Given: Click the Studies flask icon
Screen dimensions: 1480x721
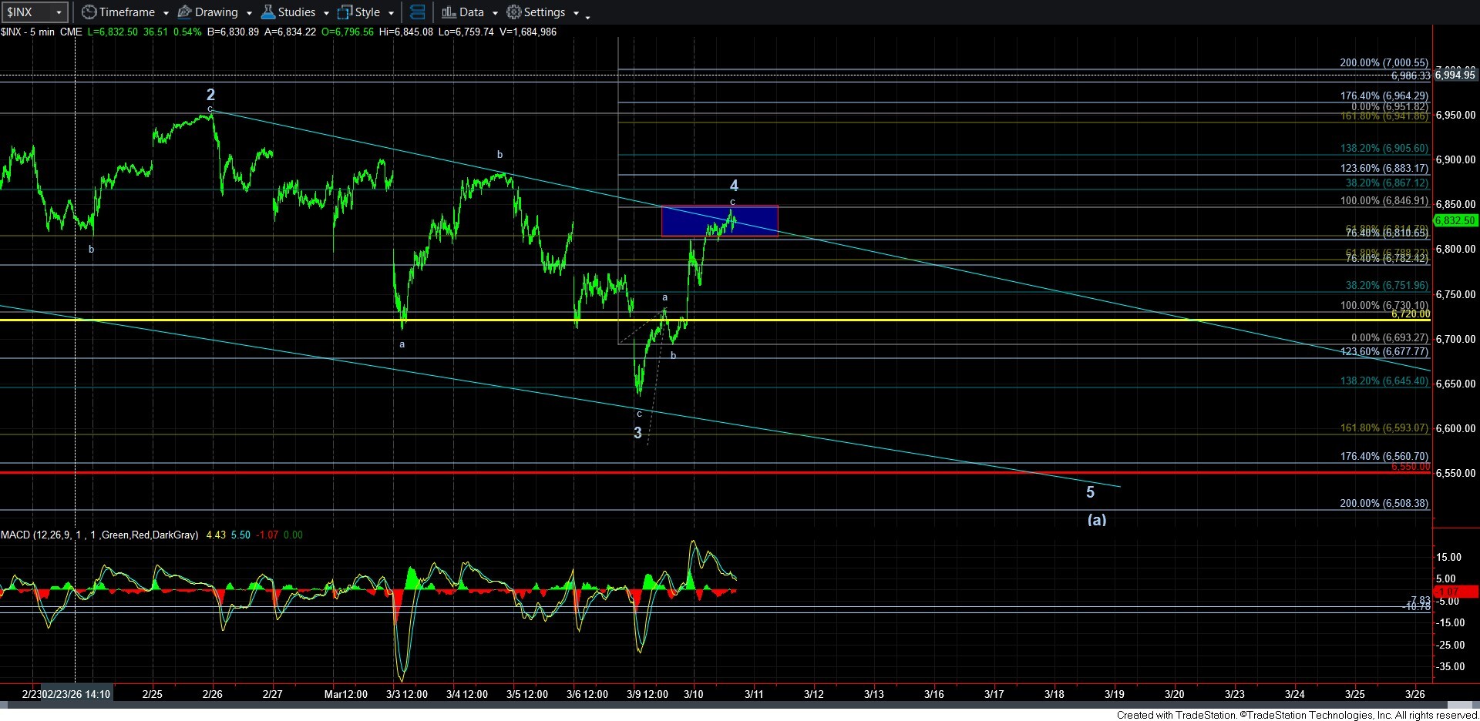Looking at the screenshot, I should [267, 12].
